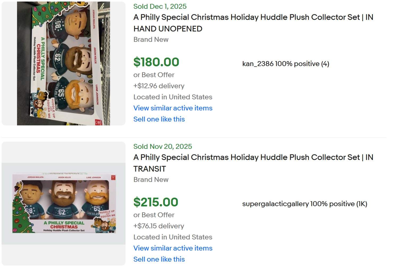
Task: Open the IN HAND UNOPENED listing title
Action: pos(253,23)
